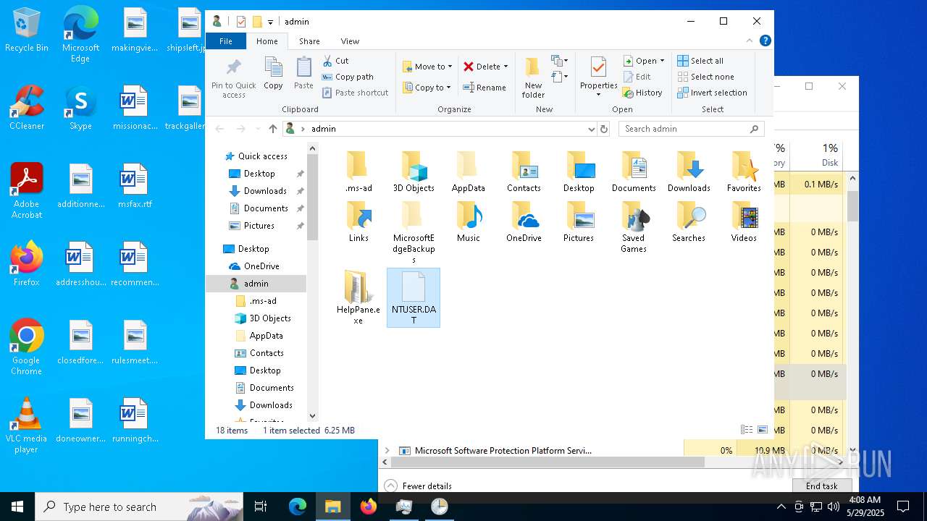This screenshot has height=521, width=927.
Task: Open the Move to dropdown
Action: (x=427, y=67)
